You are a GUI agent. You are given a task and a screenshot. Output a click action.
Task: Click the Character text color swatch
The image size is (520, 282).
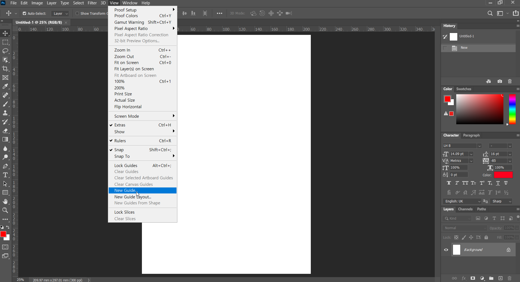[x=503, y=175]
